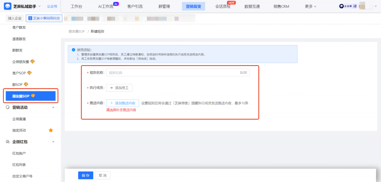Collapse the 企微红包 section chevron
The width and height of the screenshot is (381, 182).
pos(53,142)
